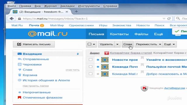Click the Mail.Ru portal link
187x105 pixels.
click(17, 25)
